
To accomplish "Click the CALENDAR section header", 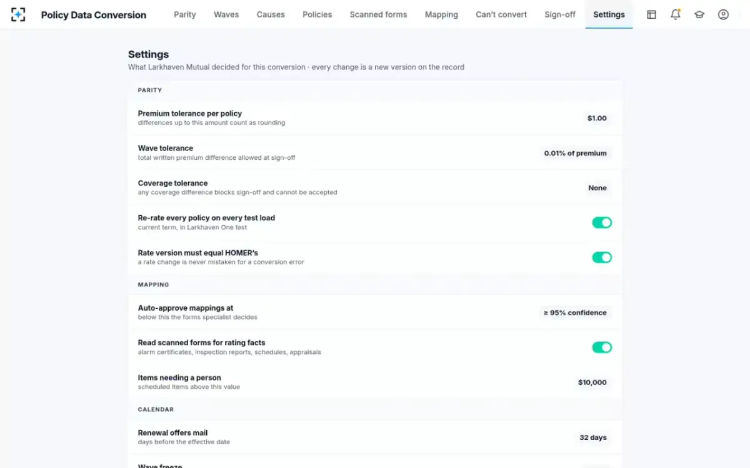I will [x=156, y=410].
